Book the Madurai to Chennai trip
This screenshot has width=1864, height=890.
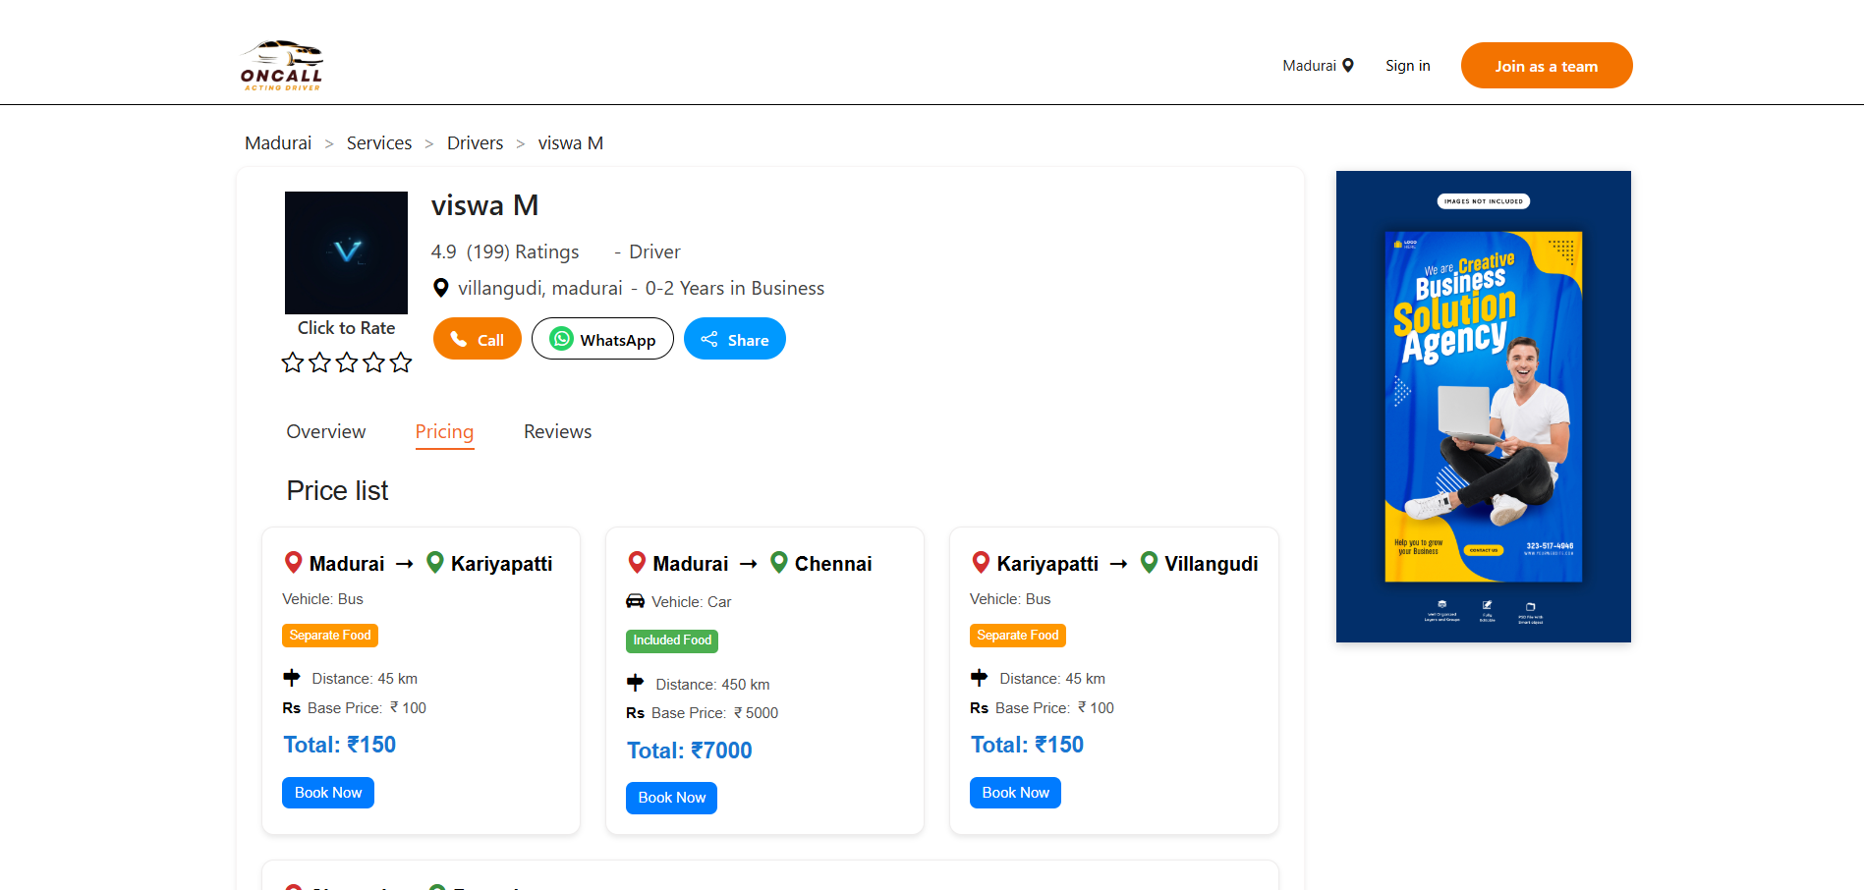pos(671,798)
